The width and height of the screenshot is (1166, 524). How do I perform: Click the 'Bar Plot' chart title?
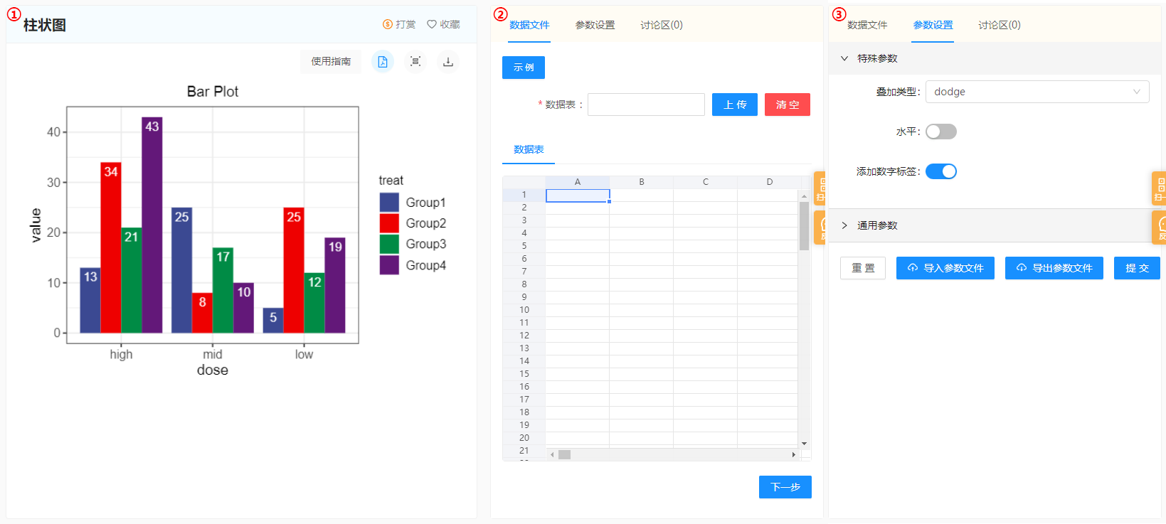[x=213, y=92]
